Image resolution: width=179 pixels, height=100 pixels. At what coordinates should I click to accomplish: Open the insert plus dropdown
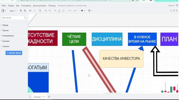[x=83, y=11]
